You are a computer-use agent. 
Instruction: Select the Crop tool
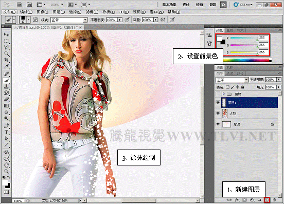tap(6, 60)
